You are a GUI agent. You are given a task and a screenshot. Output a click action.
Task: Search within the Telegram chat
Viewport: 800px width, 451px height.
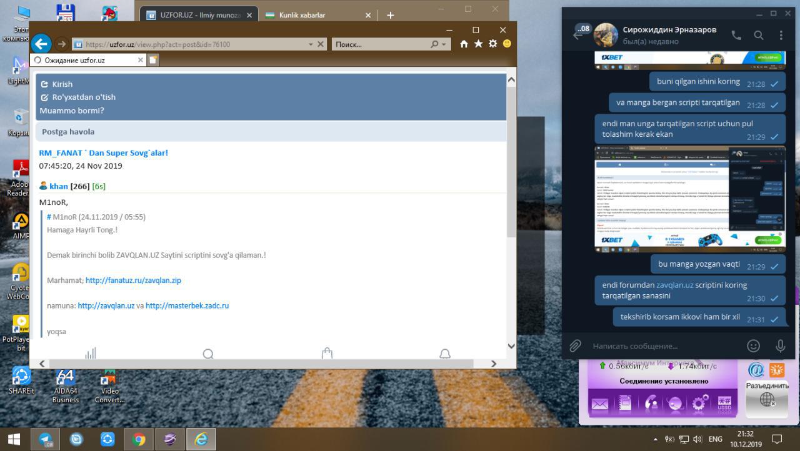click(758, 36)
